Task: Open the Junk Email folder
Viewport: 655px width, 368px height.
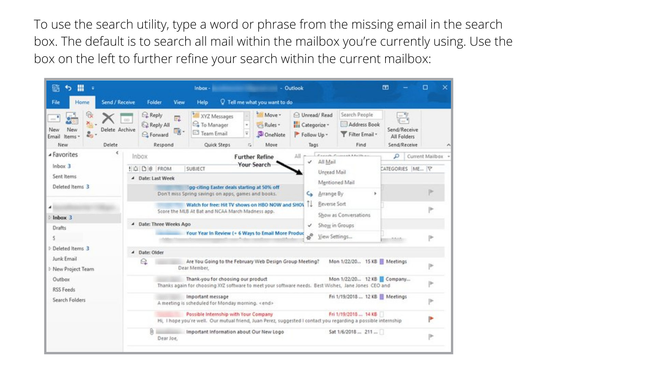Action: pos(64,259)
